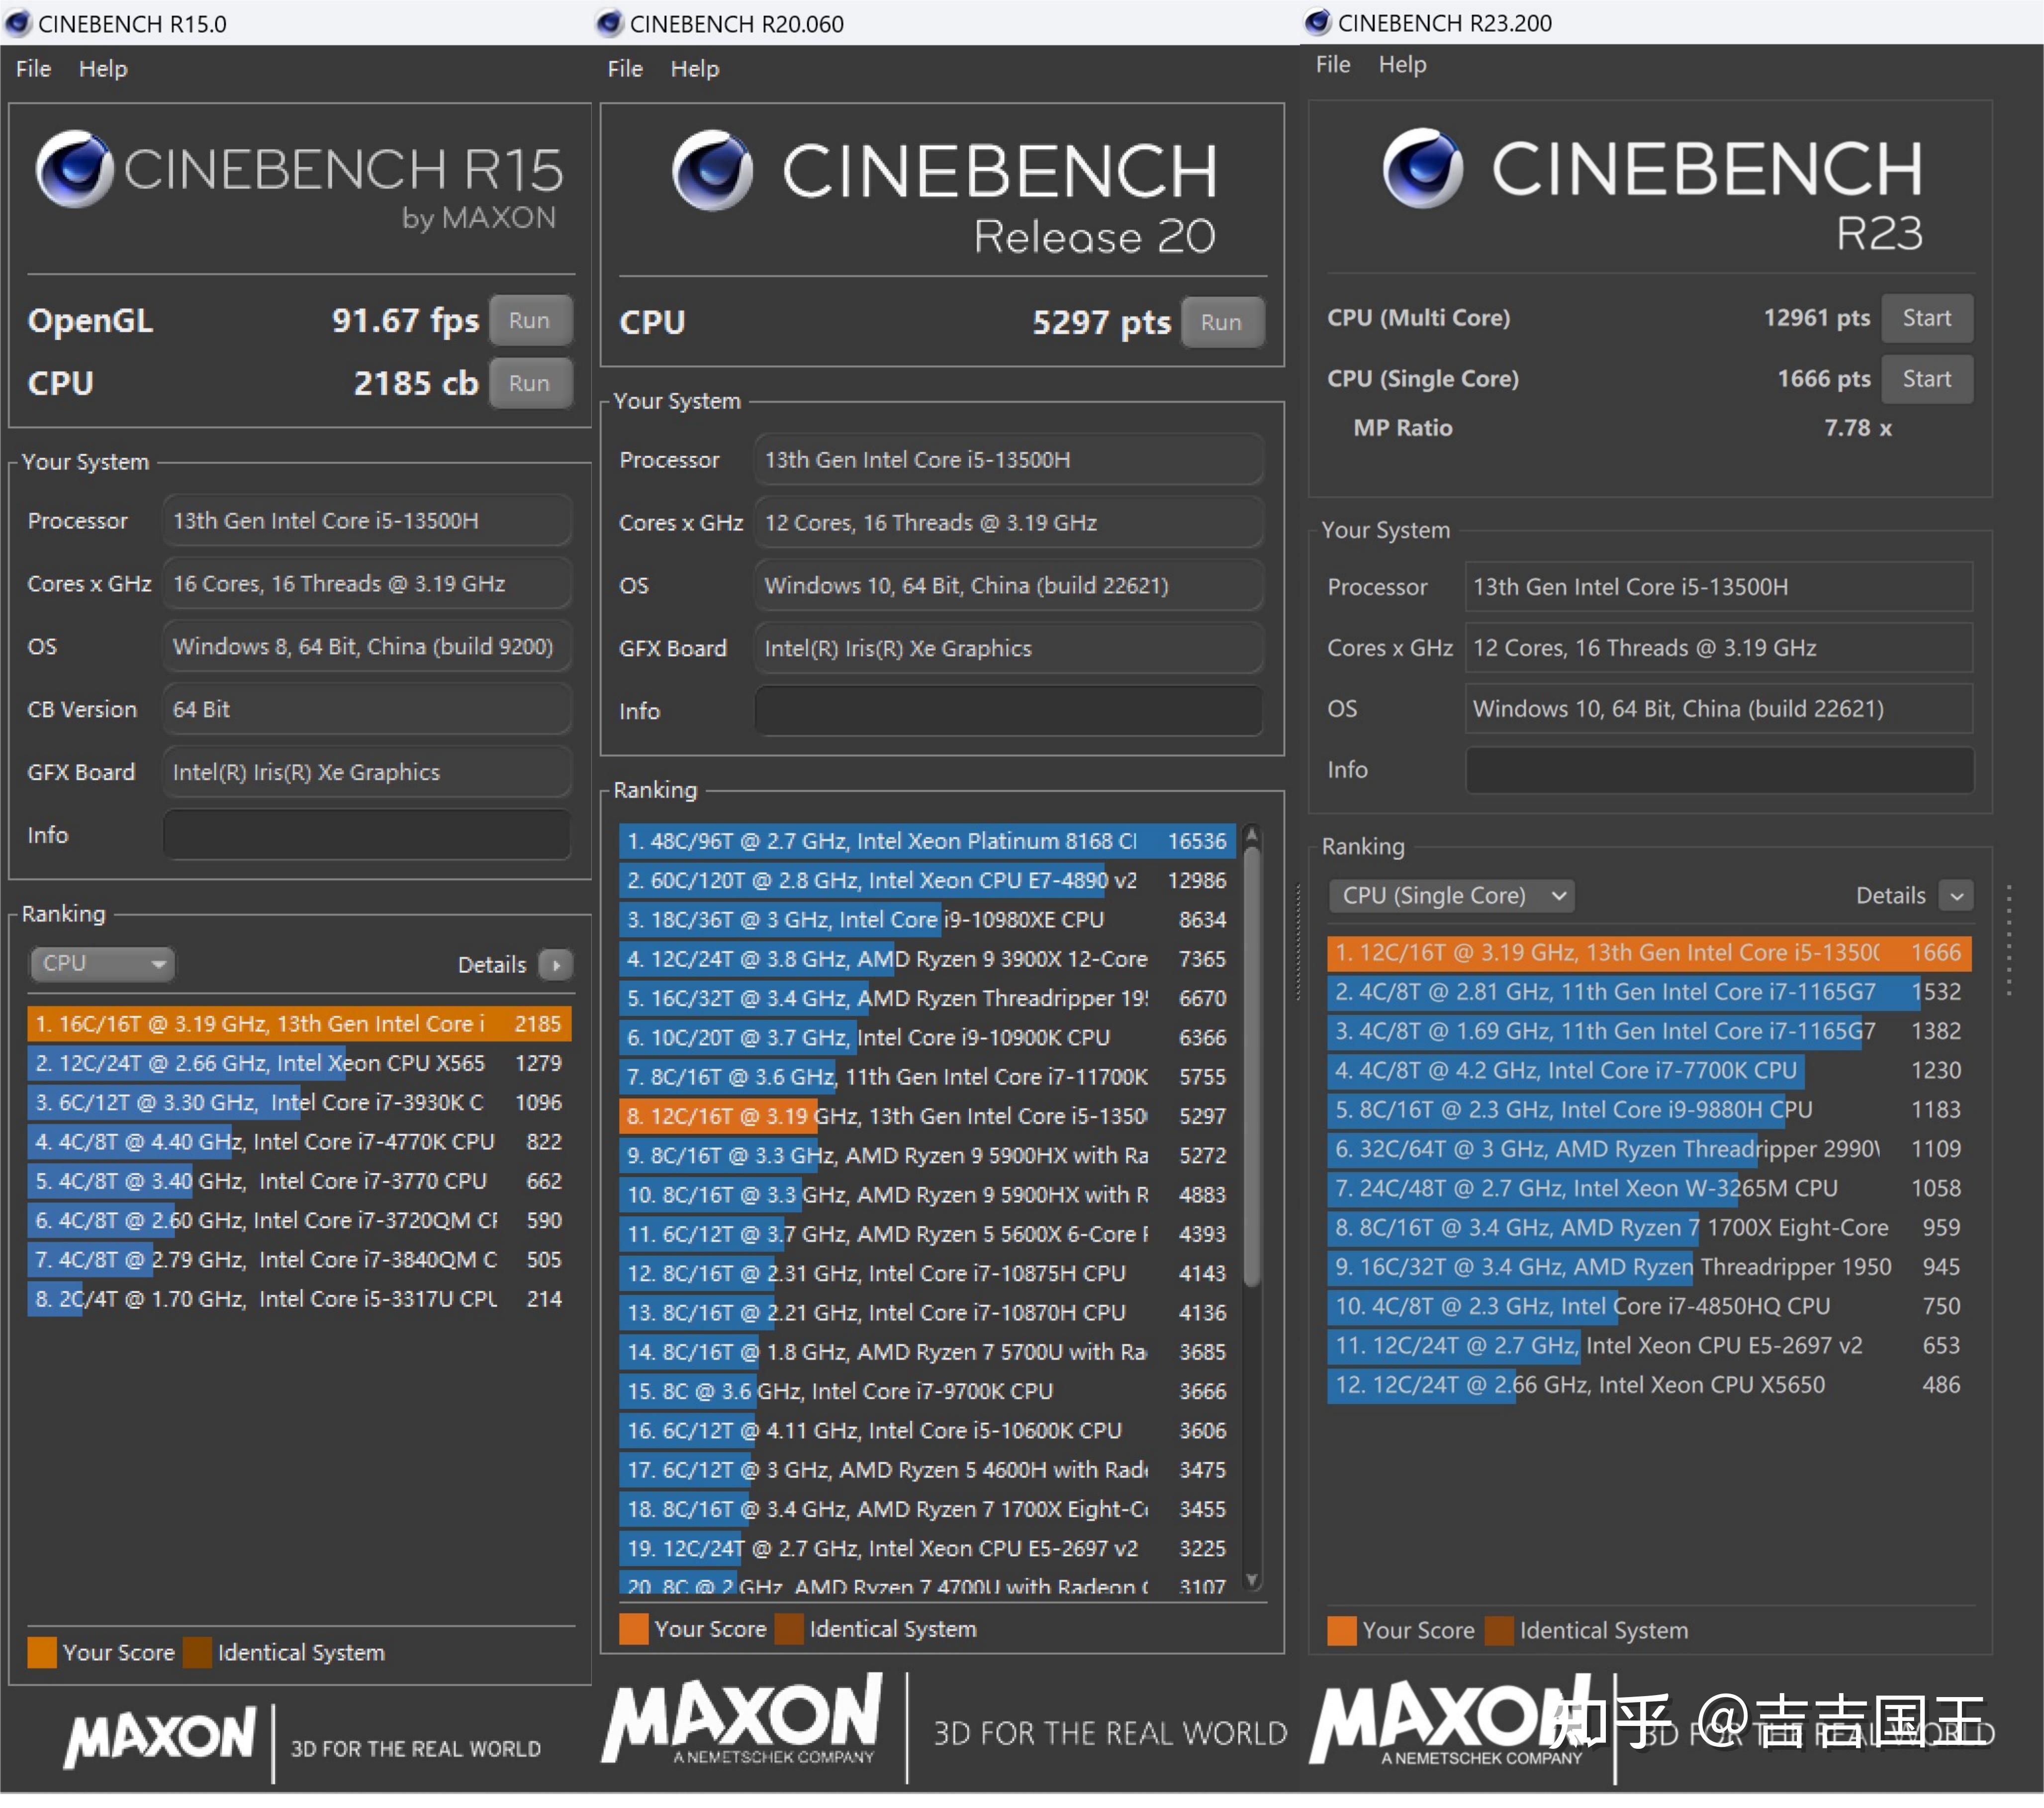Click Identical System swatch in R23 window
This screenshot has height=1808, width=2044.
coord(1499,1630)
